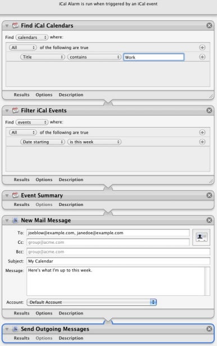Add a condition beside the Title rule
This screenshot has height=346, width=217.
202,57
